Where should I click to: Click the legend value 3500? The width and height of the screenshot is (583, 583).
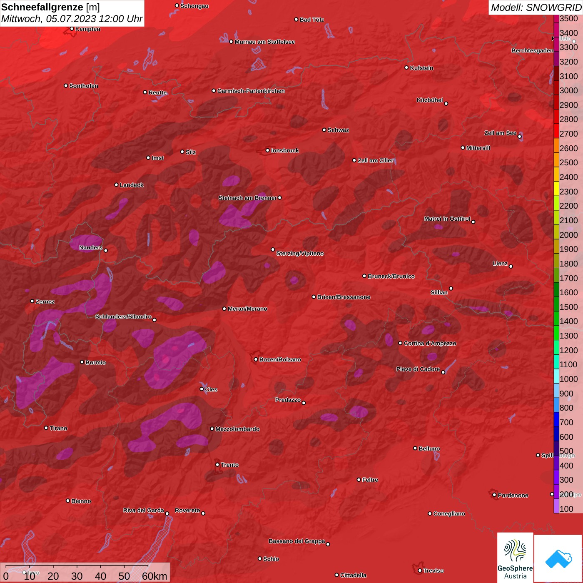[x=569, y=19]
